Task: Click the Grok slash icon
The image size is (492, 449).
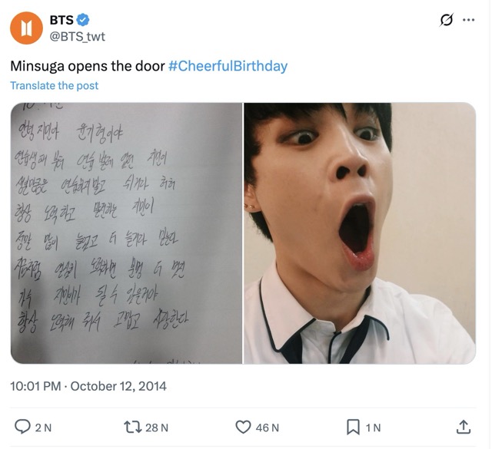Action: 445,21
